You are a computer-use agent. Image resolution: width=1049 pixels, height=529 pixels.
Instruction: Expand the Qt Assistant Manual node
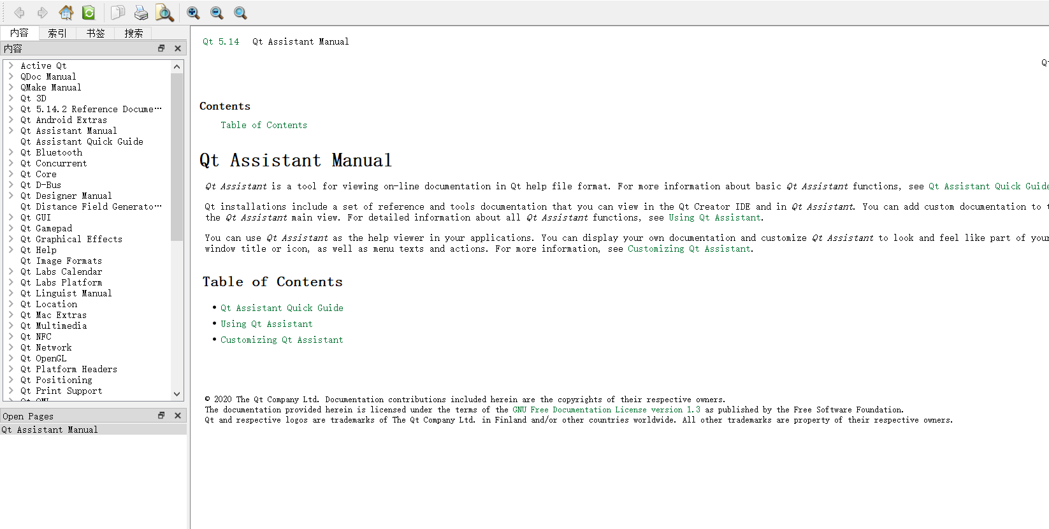point(11,131)
